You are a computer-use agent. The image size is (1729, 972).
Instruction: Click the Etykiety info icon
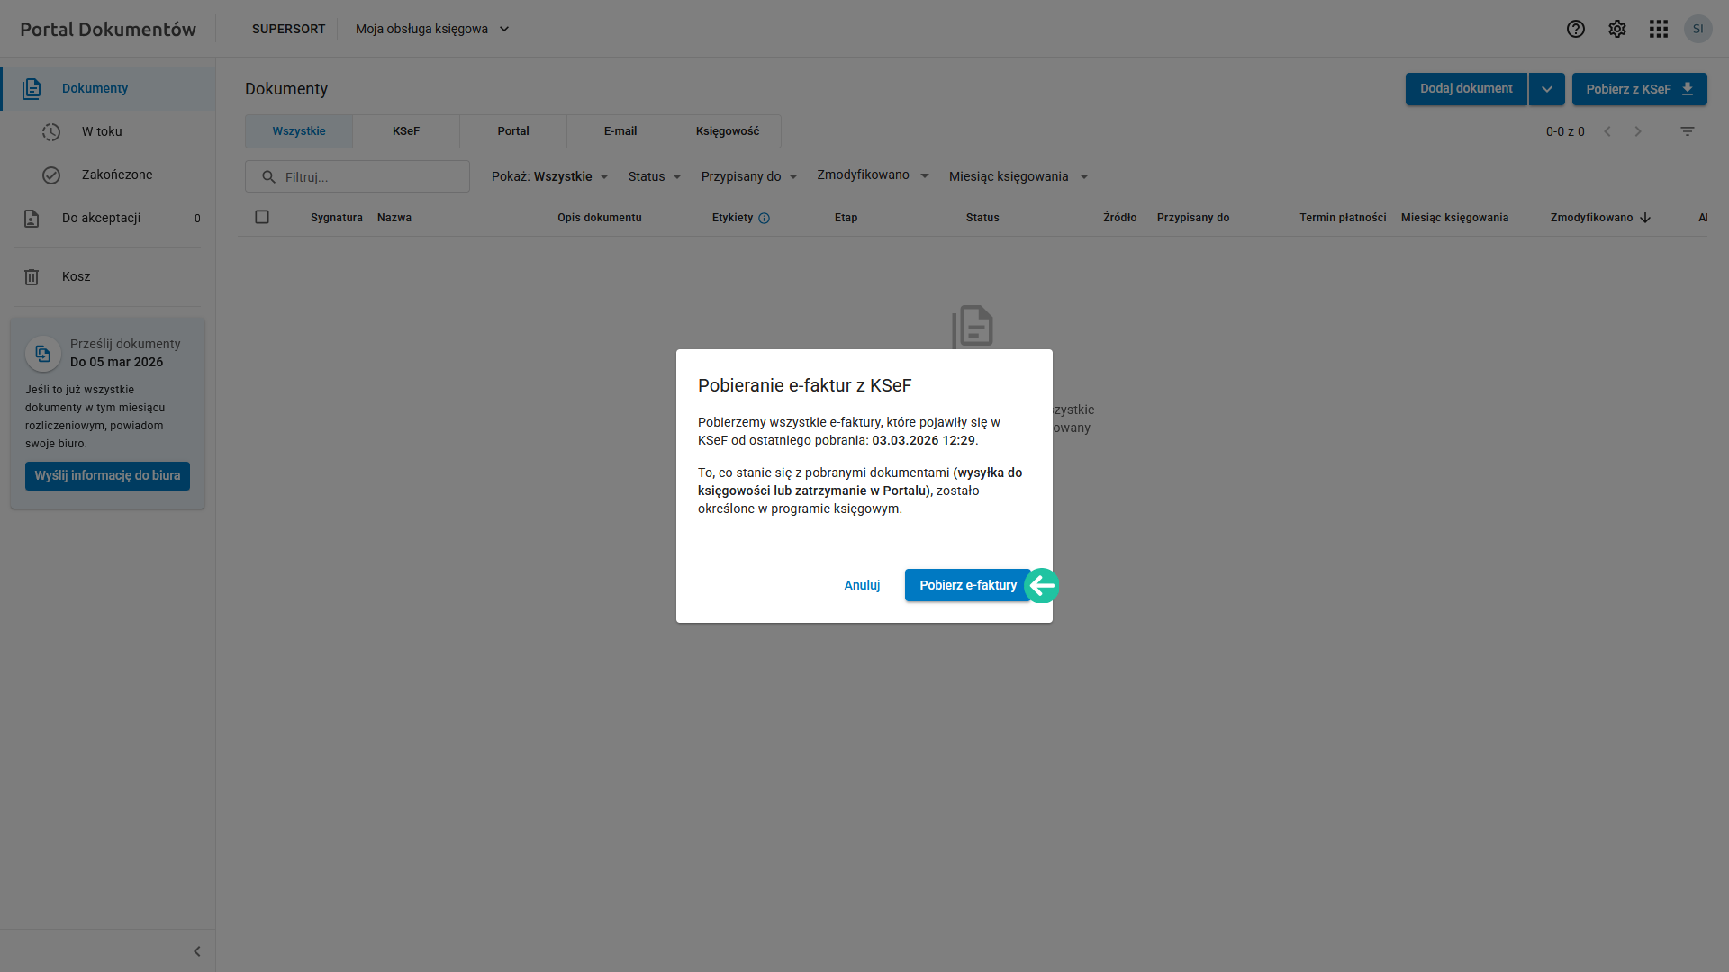[x=764, y=218]
